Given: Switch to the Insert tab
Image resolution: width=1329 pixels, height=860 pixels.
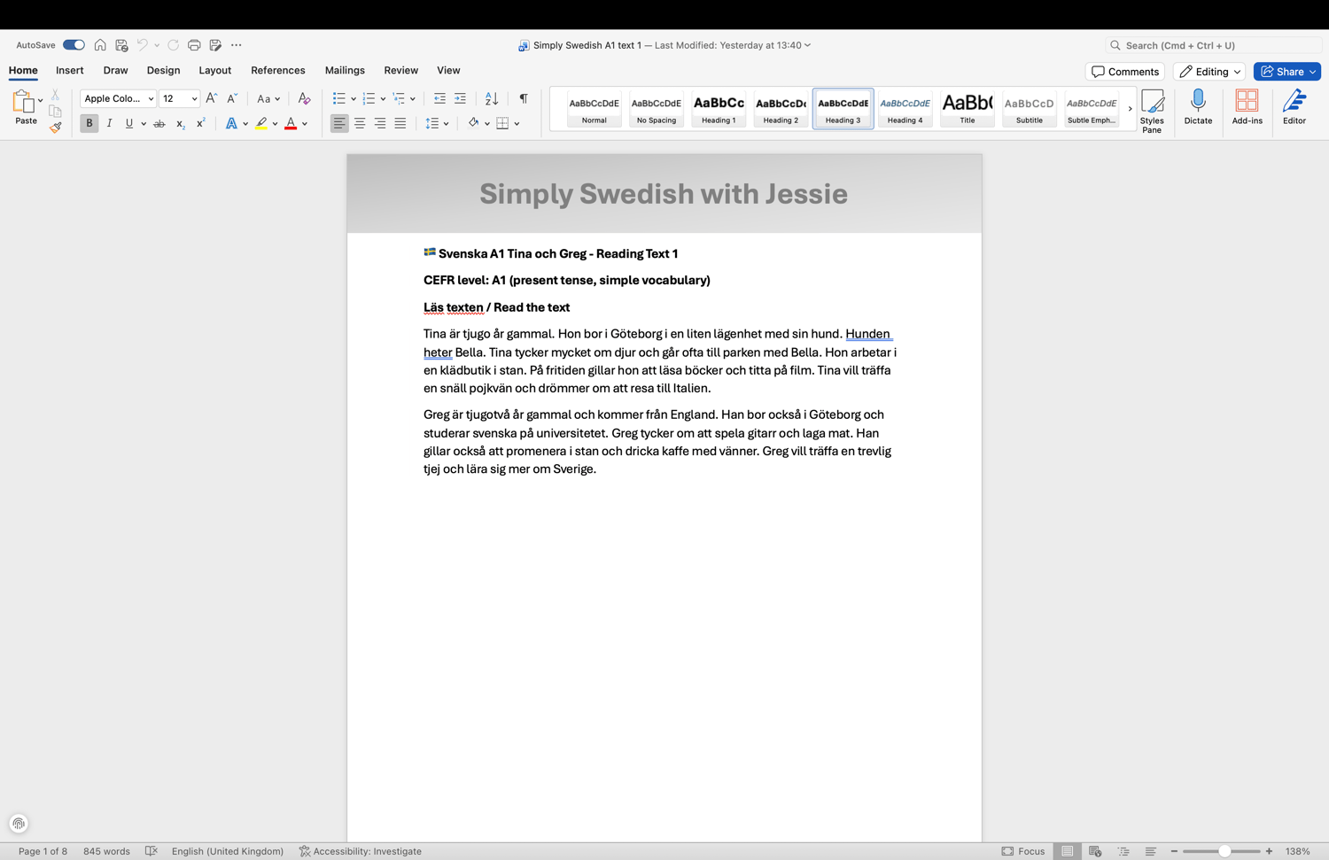Looking at the screenshot, I should click(69, 71).
